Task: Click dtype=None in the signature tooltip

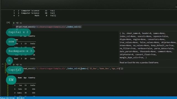Action: pyautogui.click(x=125, y=39)
